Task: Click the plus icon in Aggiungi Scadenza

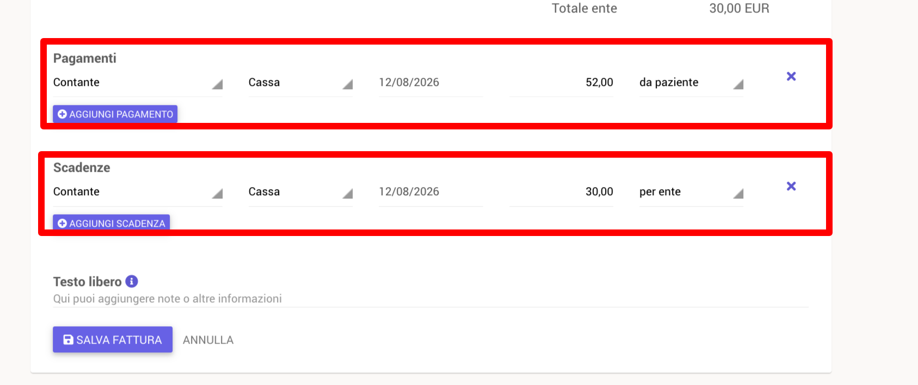Action: click(x=62, y=223)
